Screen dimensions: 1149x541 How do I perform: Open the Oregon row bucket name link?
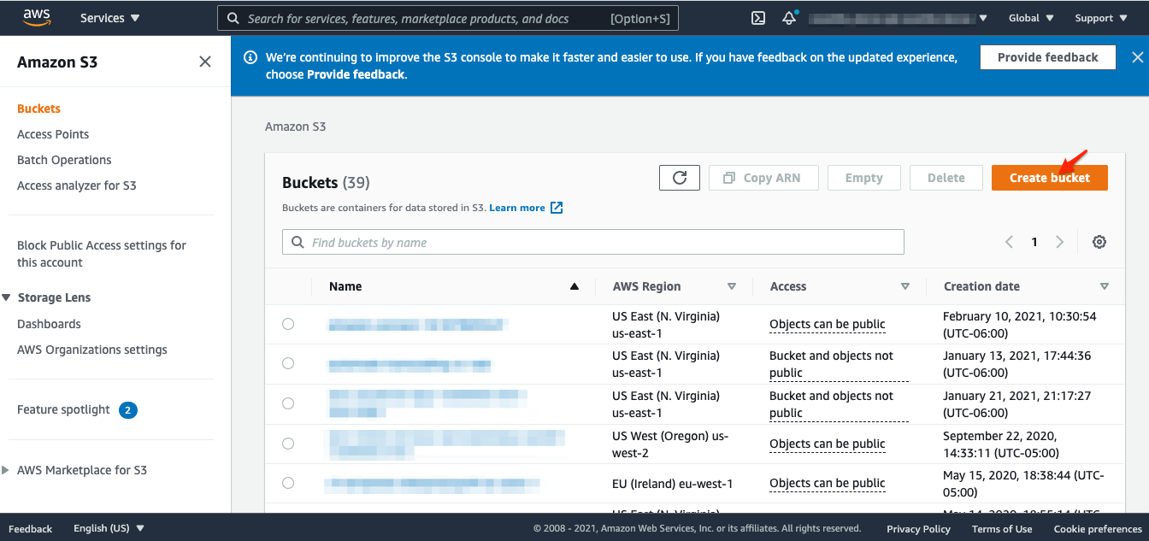[447, 444]
